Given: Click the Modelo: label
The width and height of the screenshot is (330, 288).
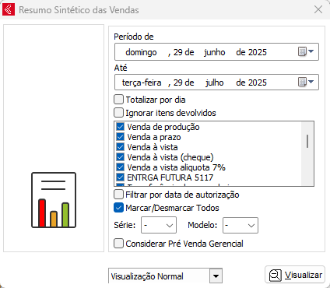Looking at the screenshot, I should pos(202,225).
